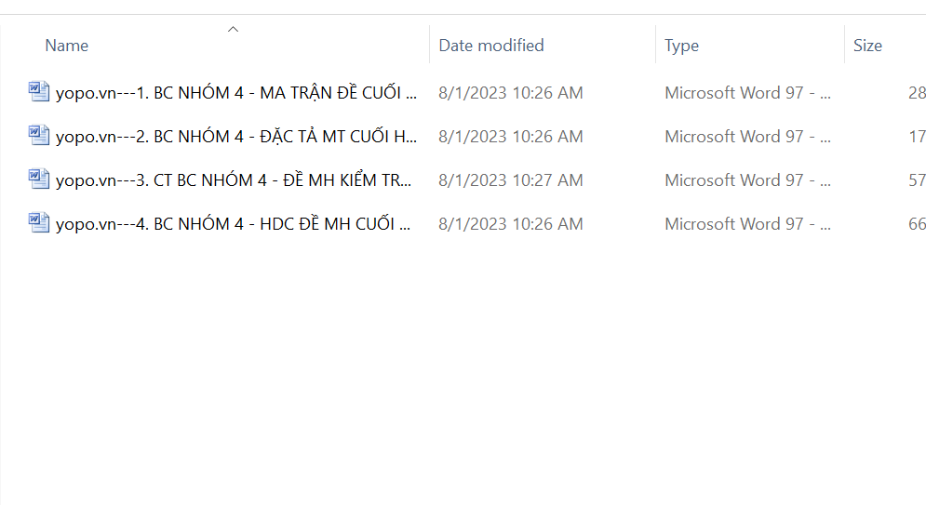926x505 pixels.
Task: Click the size value 28
Action: tap(917, 93)
